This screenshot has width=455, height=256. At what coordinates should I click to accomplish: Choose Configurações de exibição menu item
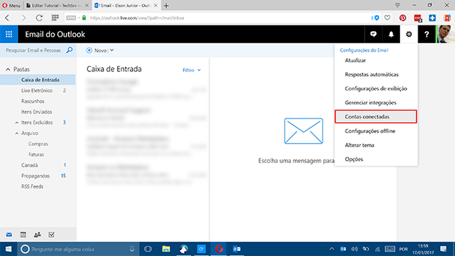pos(376,88)
